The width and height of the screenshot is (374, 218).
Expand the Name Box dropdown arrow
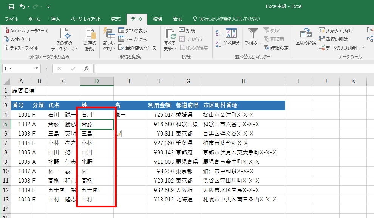pos(37,69)
